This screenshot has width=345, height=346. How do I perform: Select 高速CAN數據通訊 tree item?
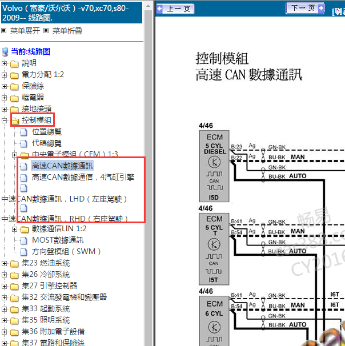tap(62, 166)
